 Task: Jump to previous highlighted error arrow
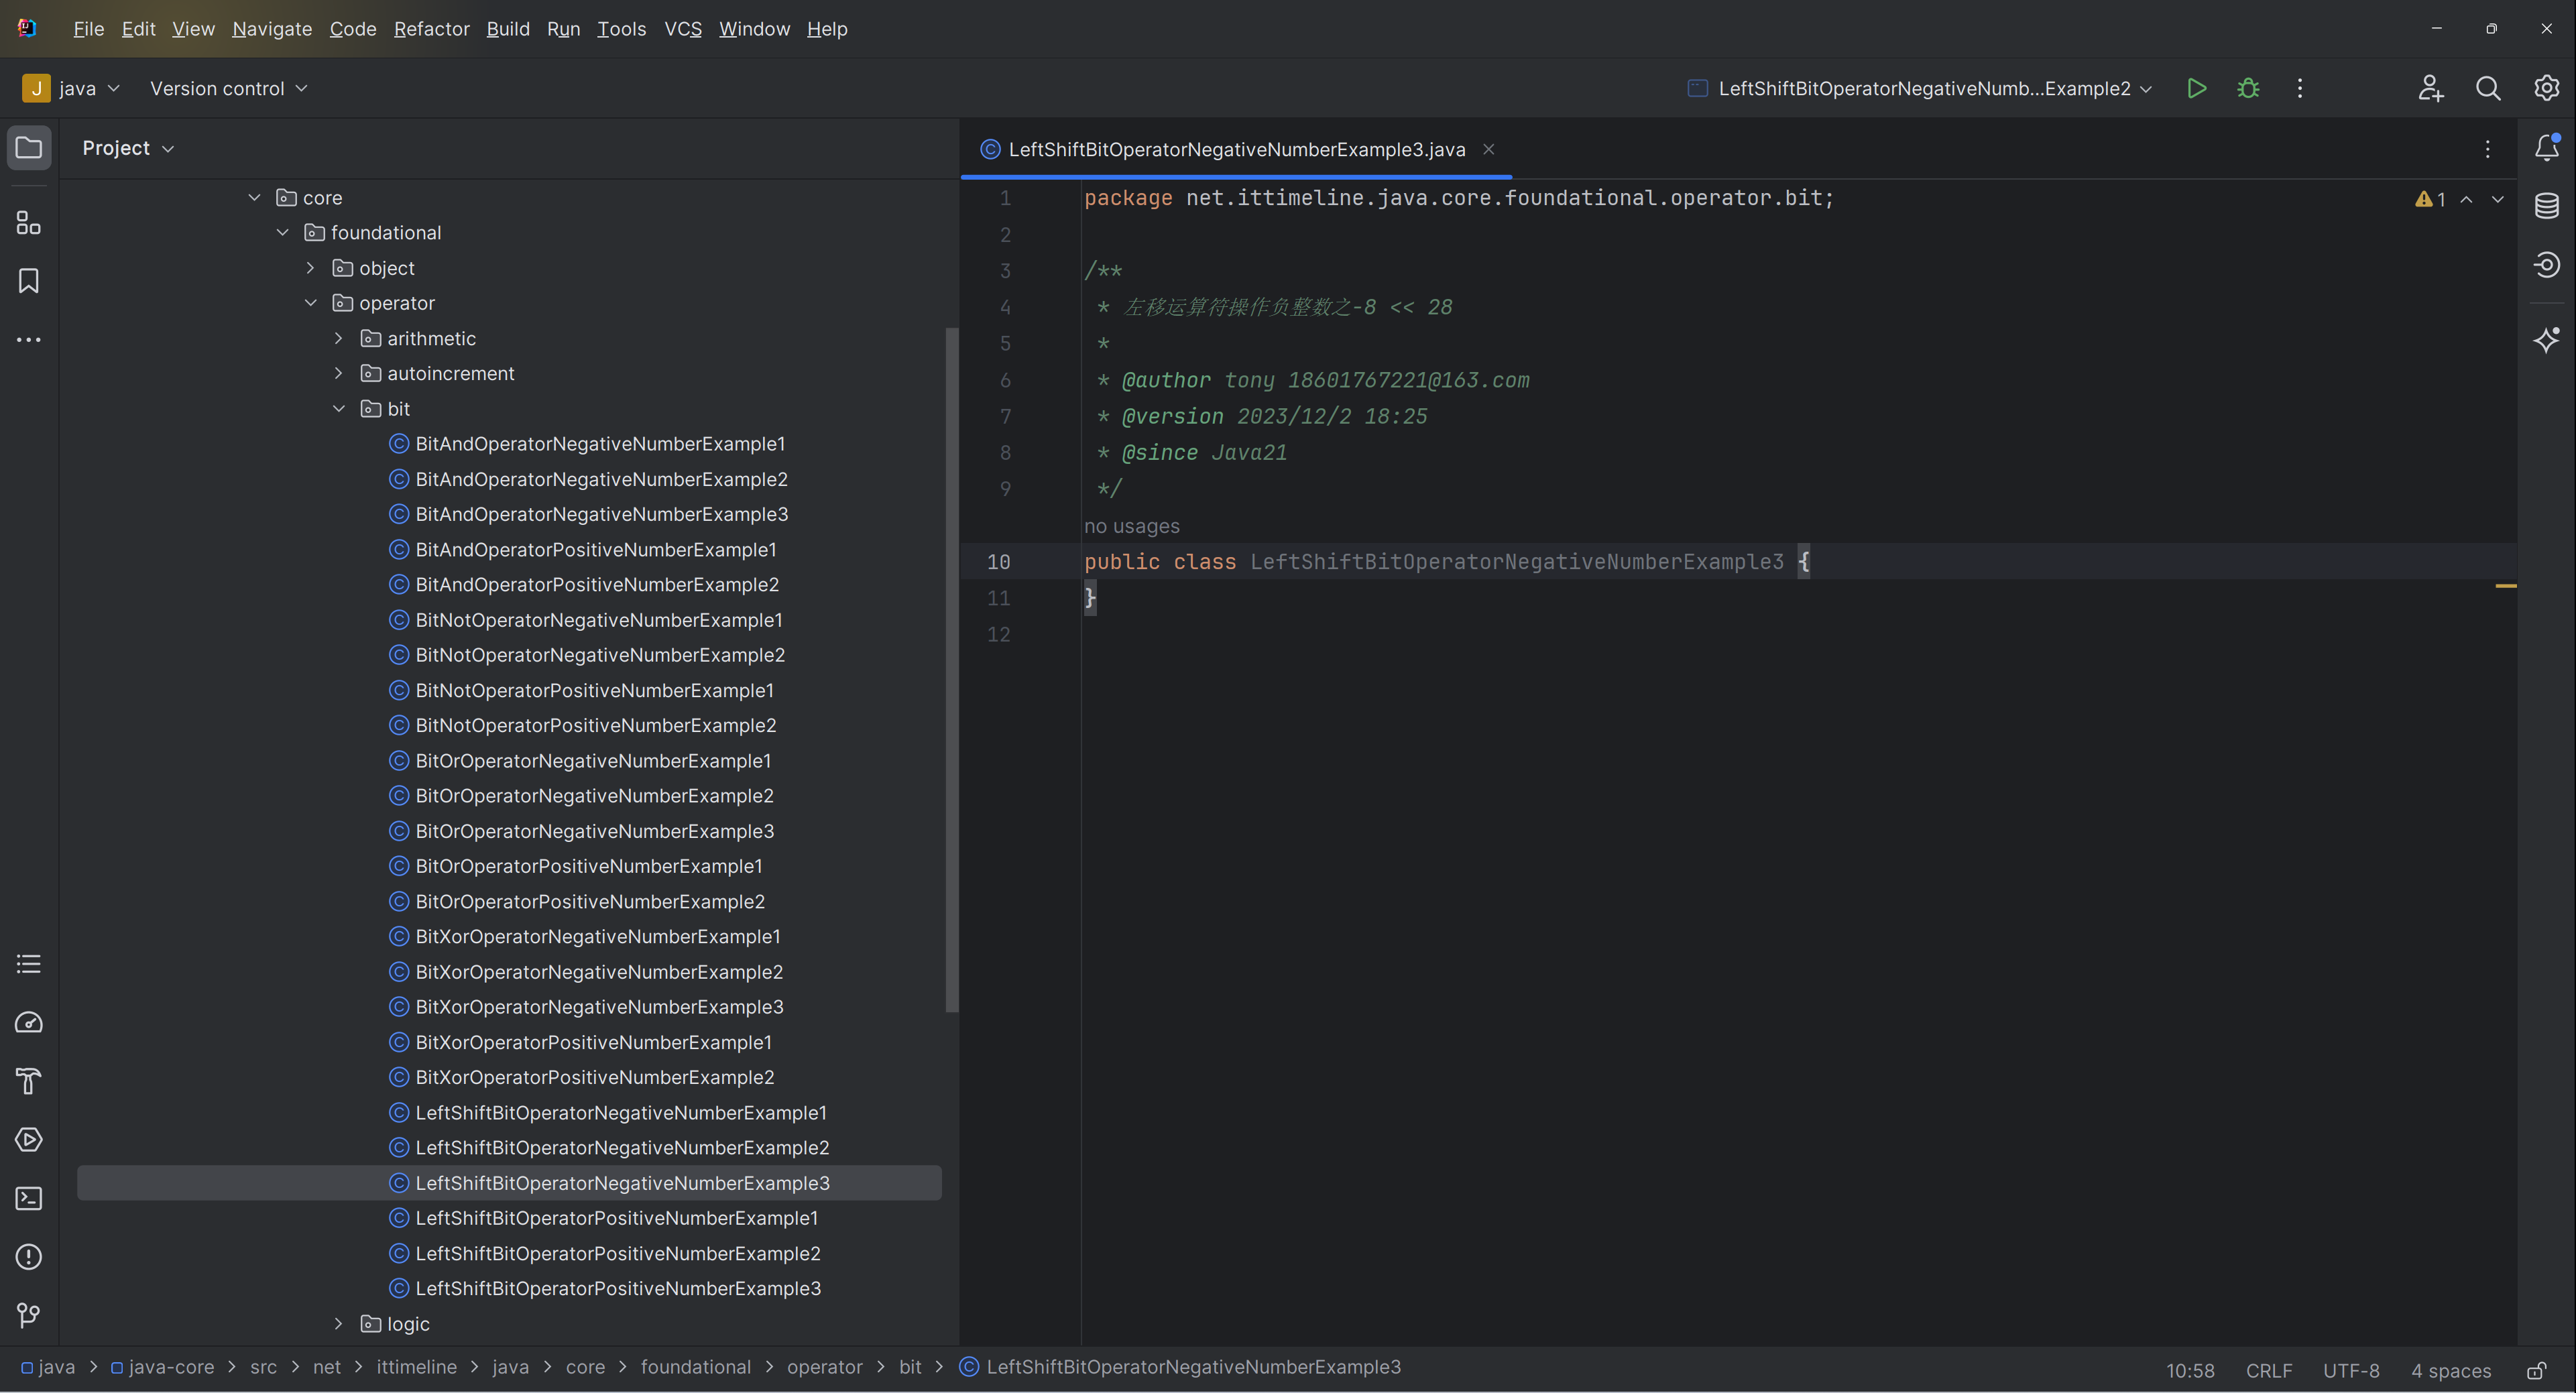(2466, 199)
